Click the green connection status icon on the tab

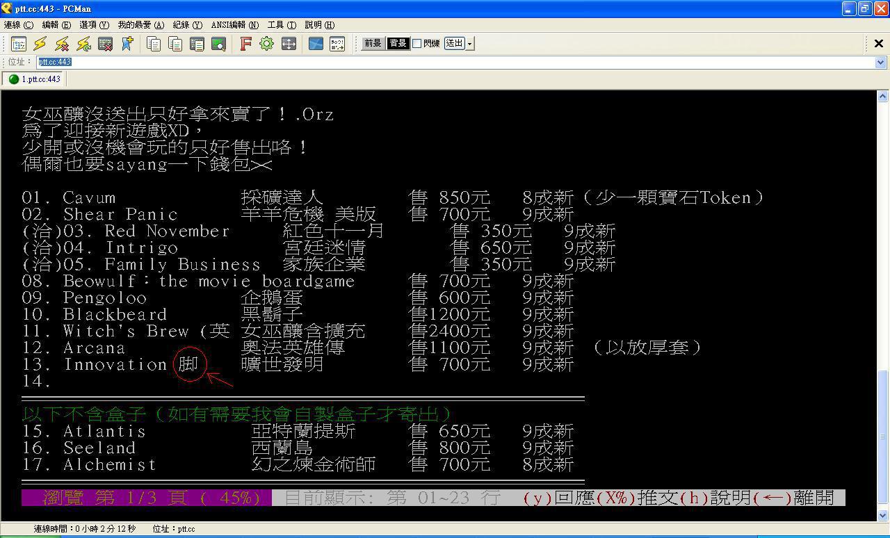click(14, 79)
